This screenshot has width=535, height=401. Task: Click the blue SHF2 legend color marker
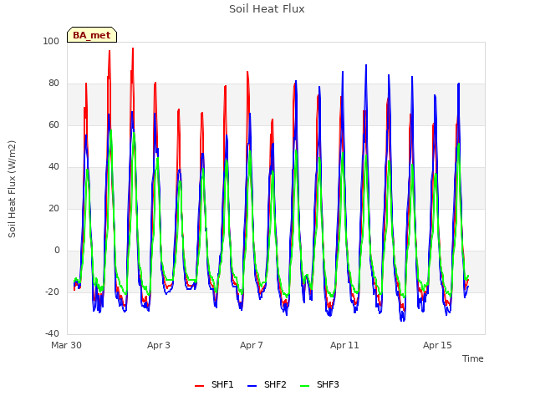click(252, 386)
